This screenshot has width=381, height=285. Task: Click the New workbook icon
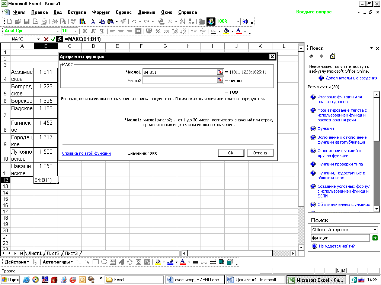[9, 22]
